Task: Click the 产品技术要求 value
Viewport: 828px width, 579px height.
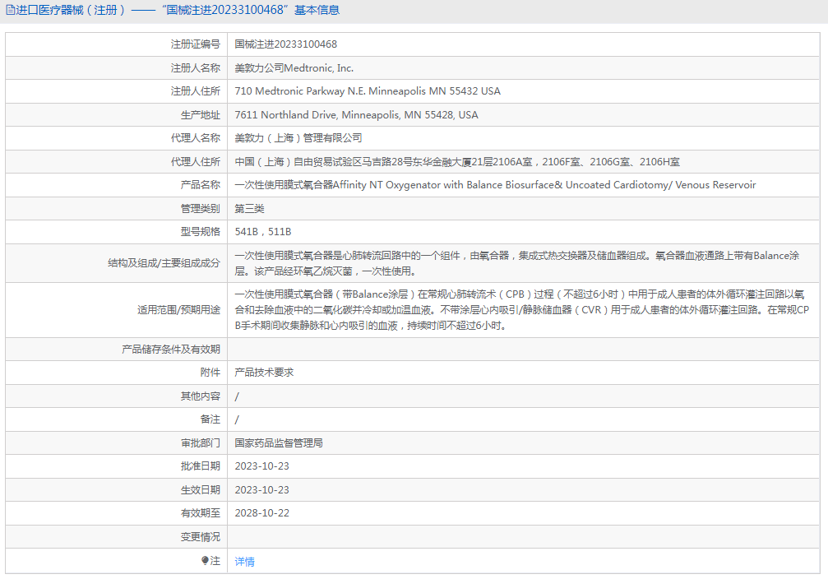Action: click(x=264, y=373)
